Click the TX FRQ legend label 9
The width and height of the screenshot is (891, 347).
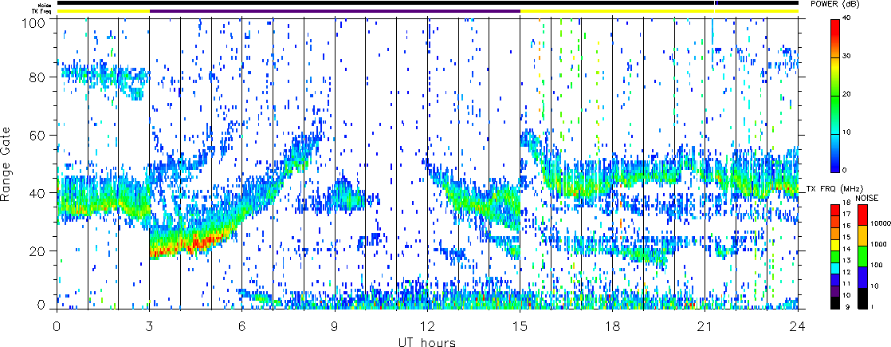click(x=850, y=306)
